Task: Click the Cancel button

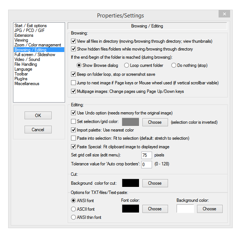Action: click(x=38, y=130)
